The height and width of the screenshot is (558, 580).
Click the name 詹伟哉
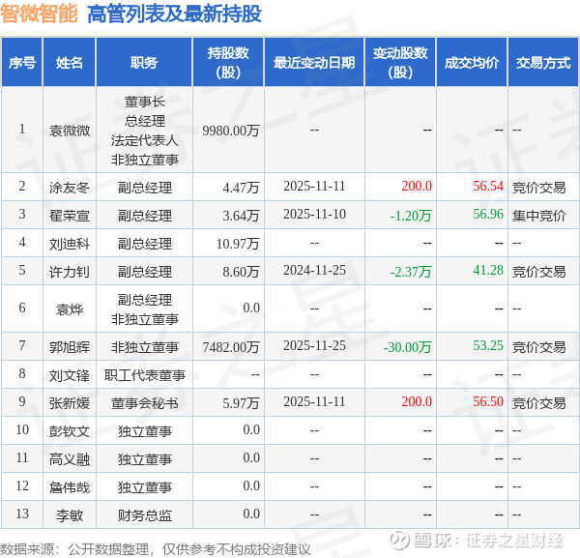70,487
